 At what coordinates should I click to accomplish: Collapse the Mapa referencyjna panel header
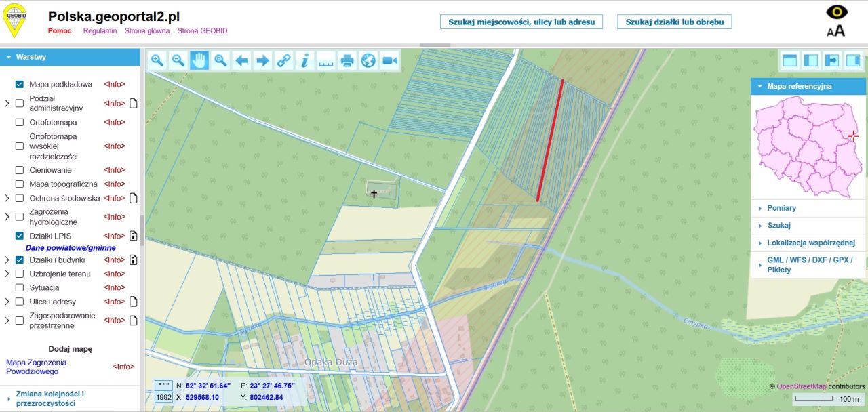808,87
